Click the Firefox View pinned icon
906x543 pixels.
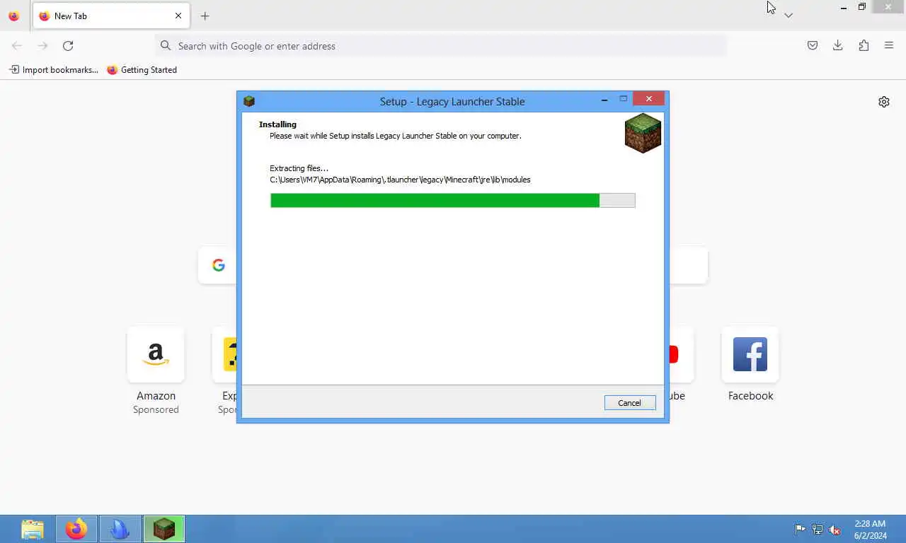(13, 16)
